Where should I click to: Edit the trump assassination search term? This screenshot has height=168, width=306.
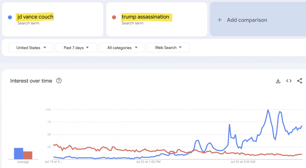(x=145, y=17)
